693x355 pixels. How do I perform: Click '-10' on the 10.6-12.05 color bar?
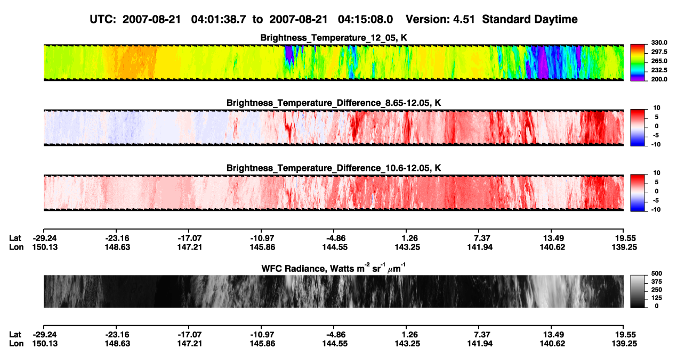pyautogui.click(x=656, y=209)
